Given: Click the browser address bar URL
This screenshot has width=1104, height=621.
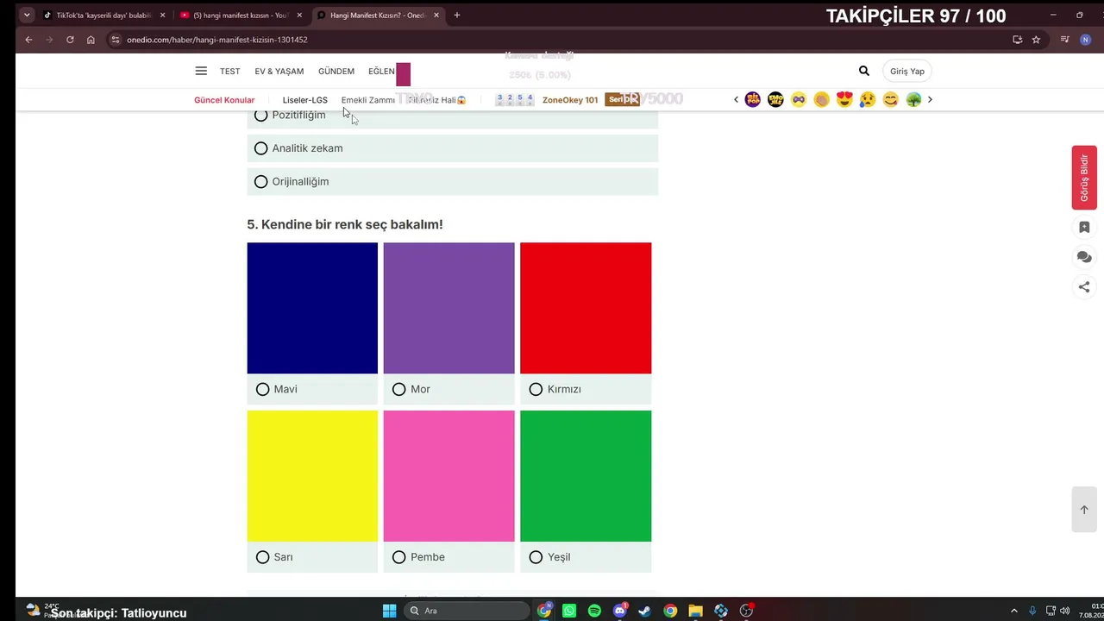Looking at the screenshot, I should (217, 40).
